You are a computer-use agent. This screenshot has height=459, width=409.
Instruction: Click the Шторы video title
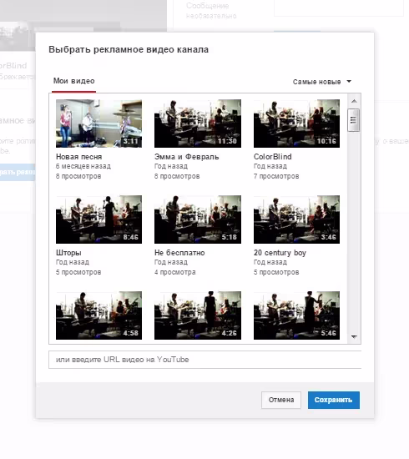pos(68,253)
